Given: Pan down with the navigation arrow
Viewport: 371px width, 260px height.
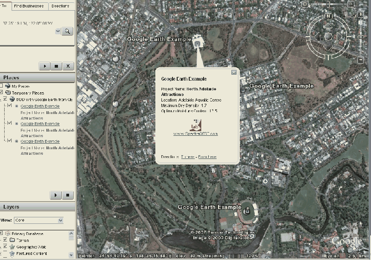Looking at the screenshot, I should click(328, 47).
